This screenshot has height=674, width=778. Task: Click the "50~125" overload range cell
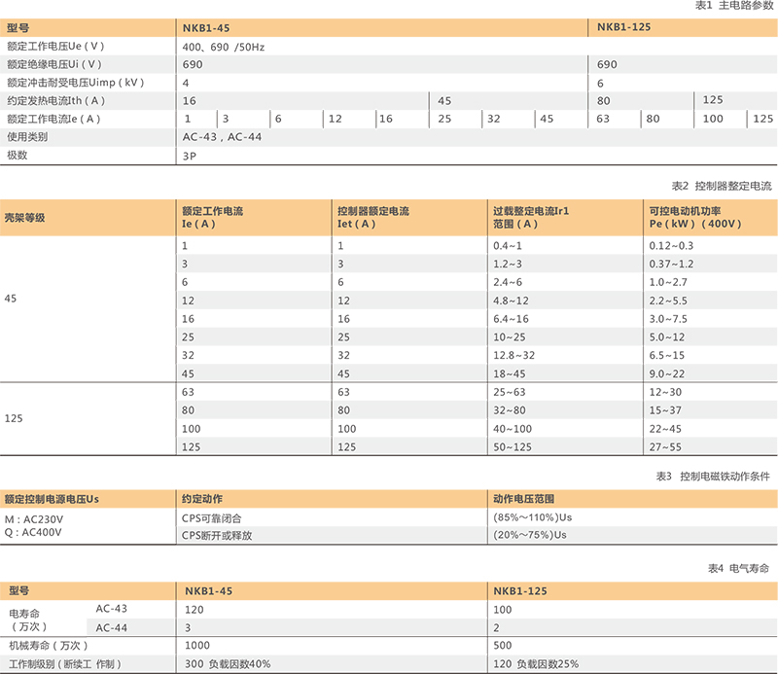(512, 446)
